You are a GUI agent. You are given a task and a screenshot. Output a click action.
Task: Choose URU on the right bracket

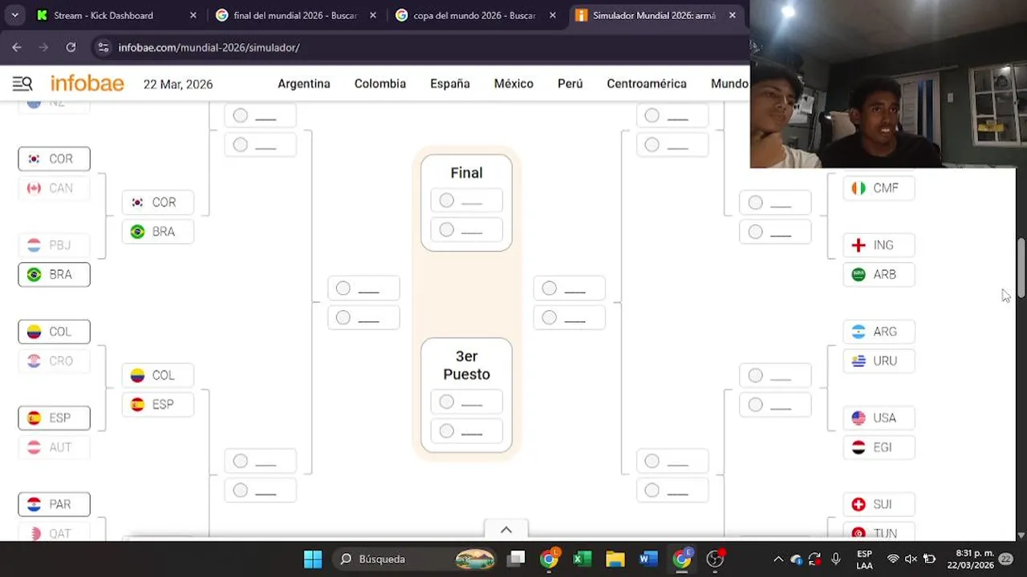click(879, 361)
